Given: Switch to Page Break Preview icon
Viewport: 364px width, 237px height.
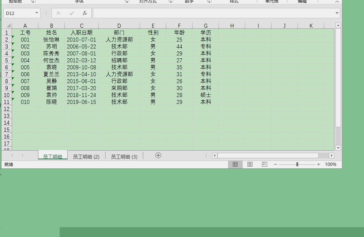Looking at the screenshot, I should pos(264,164).
